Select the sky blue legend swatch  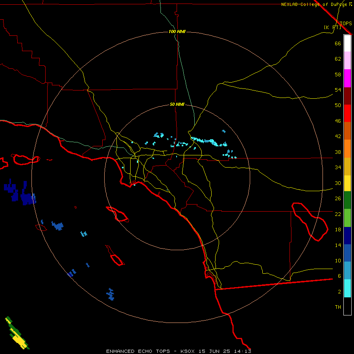click(x=347, y=271)
